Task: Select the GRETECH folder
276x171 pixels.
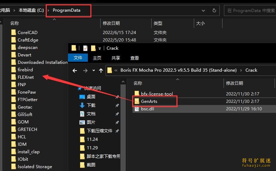Action: point(24,129)
